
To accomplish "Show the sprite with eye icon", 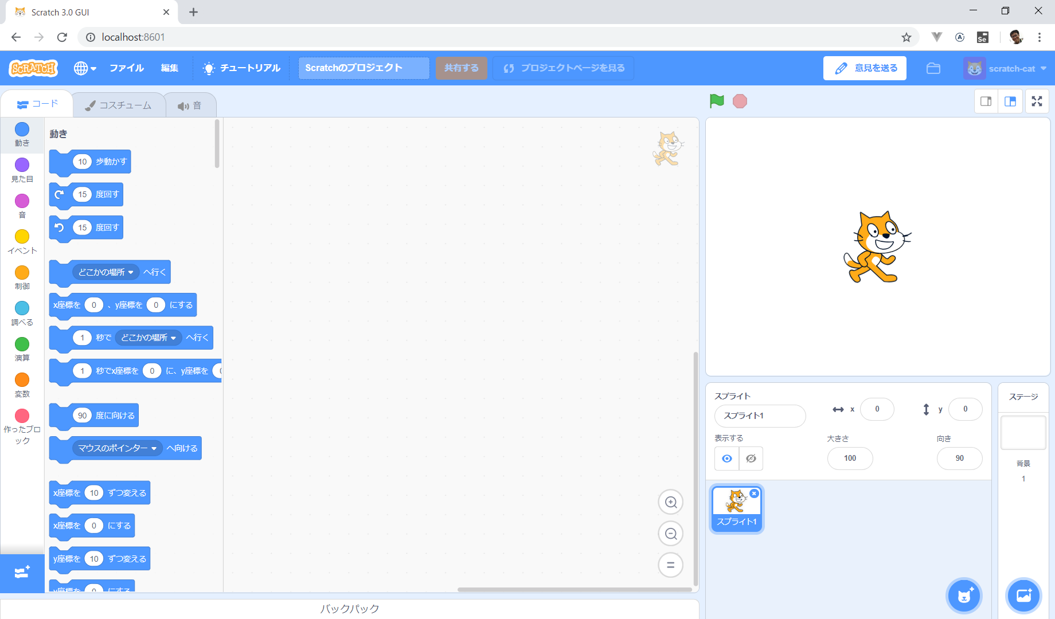I will (x=727, y=459).
